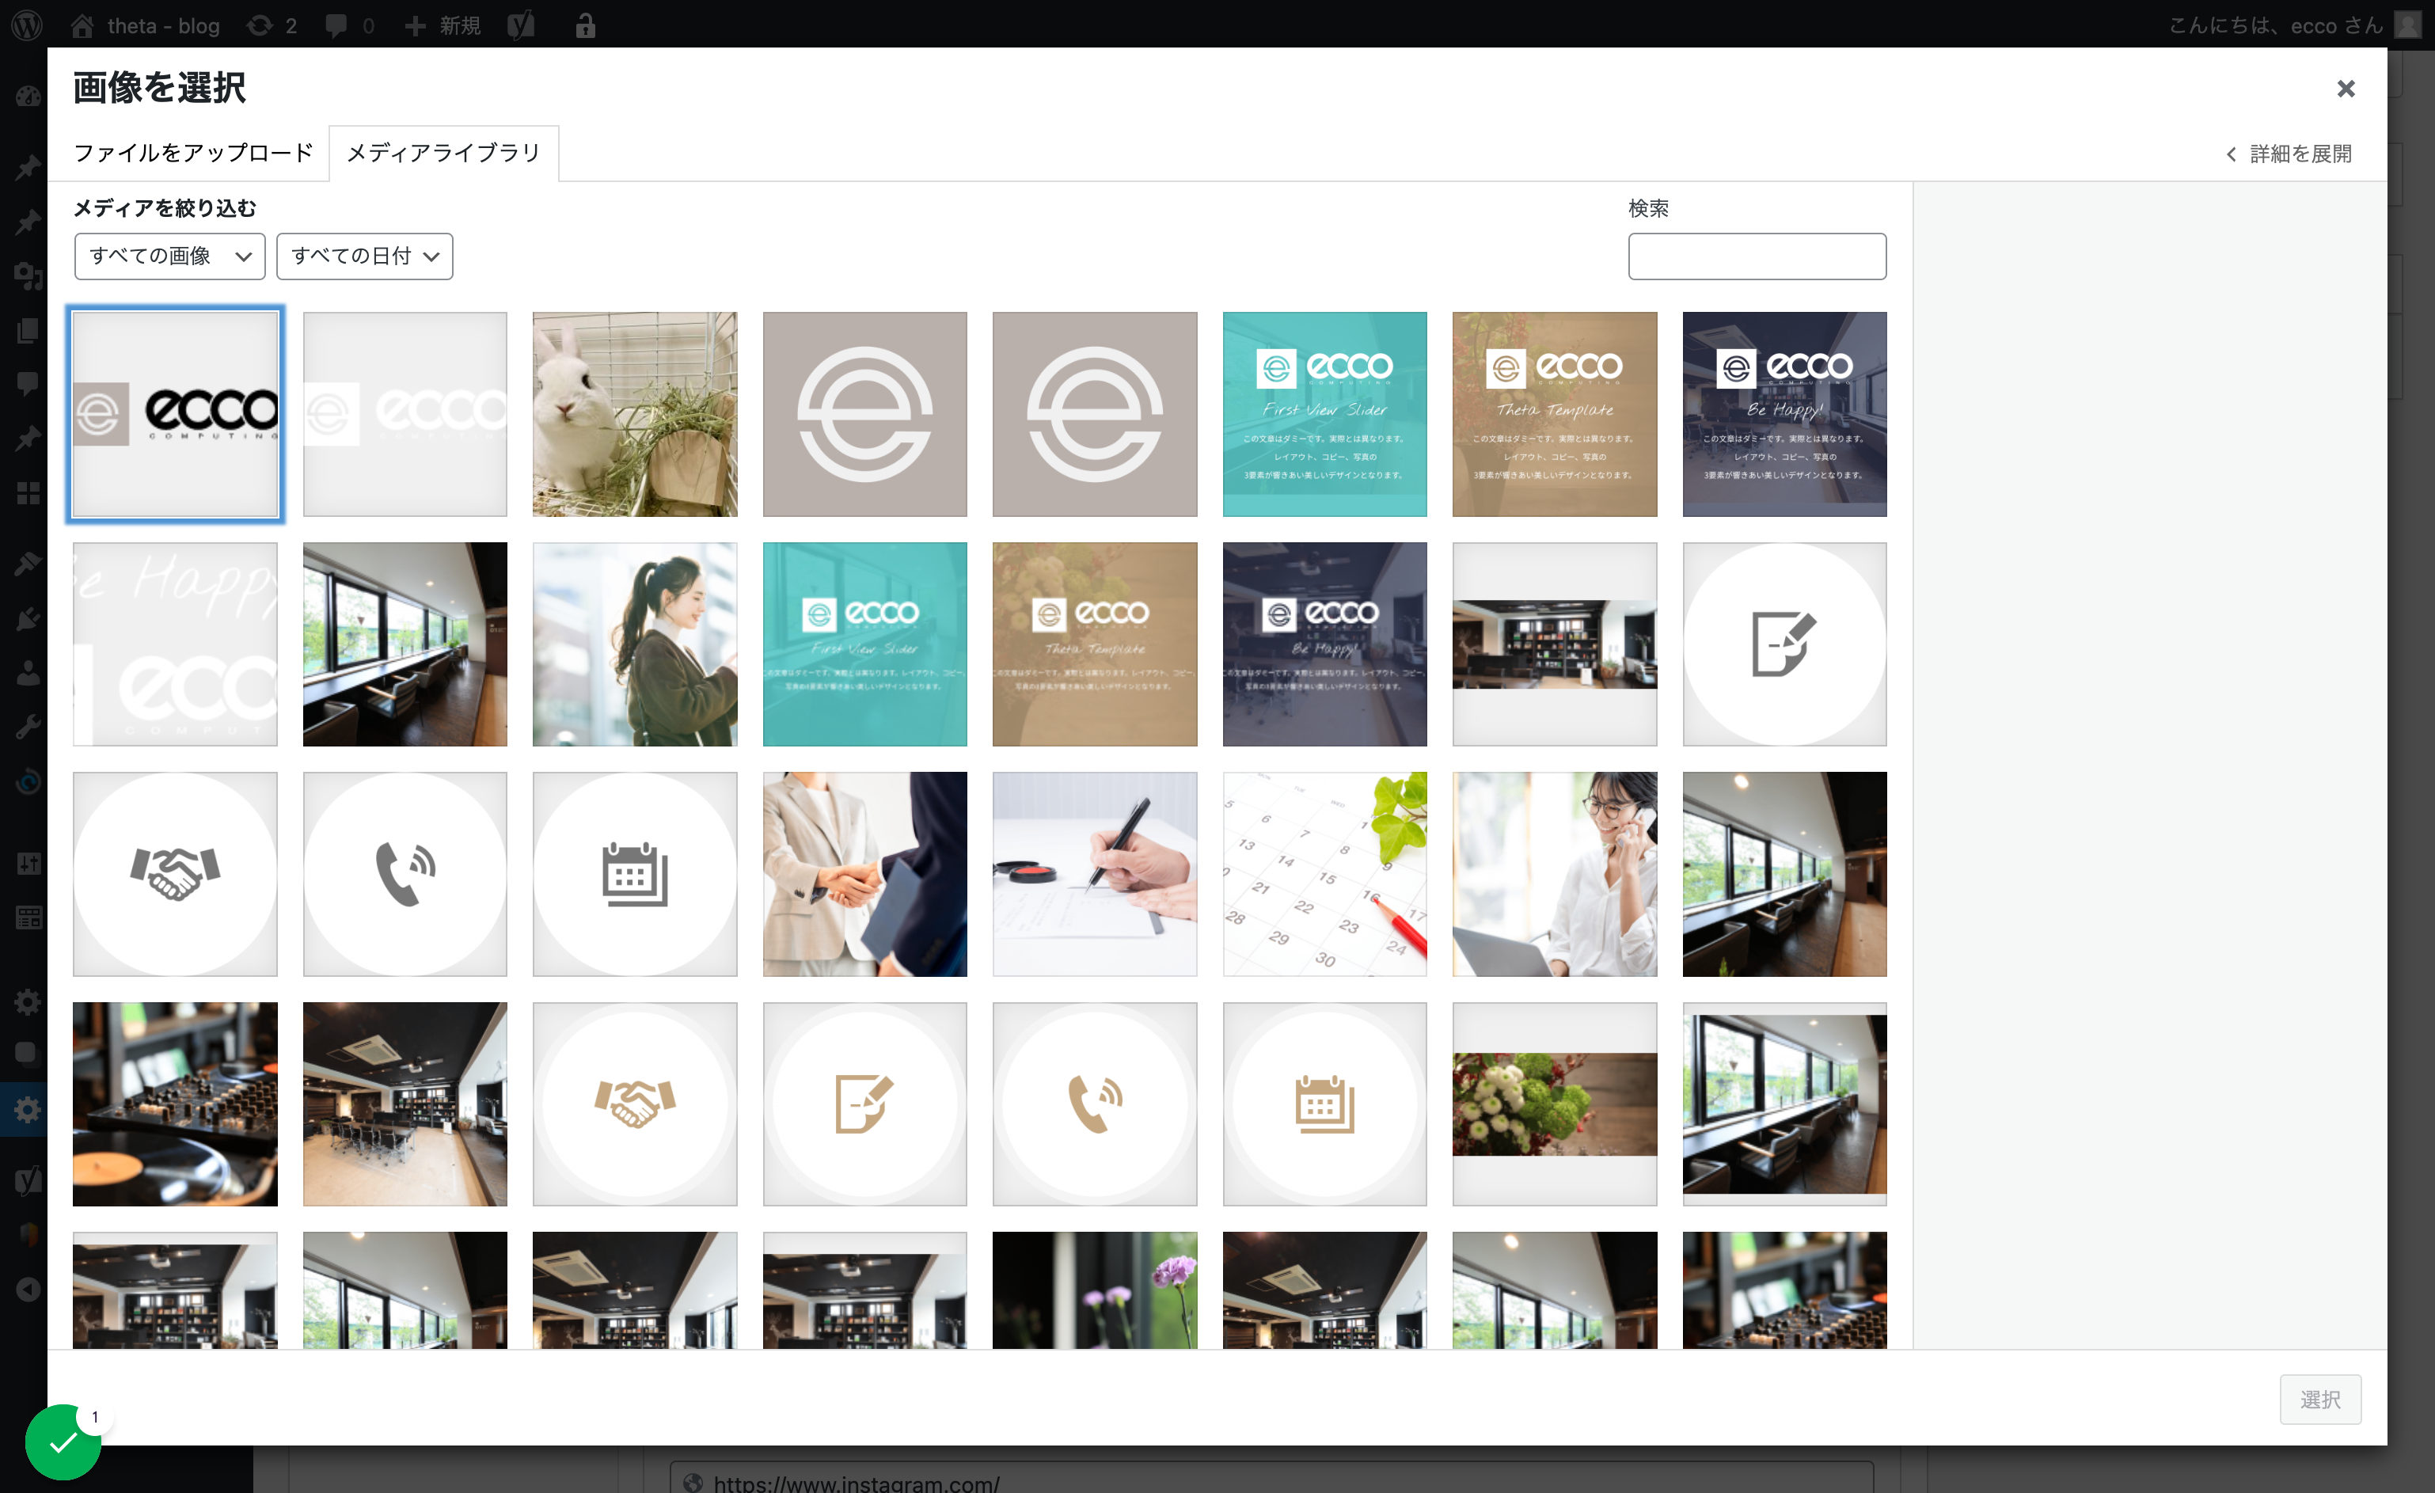This screenshot has width=2435, height=1493.
Task: Switch to ファイルをアップロード tab
Action: coord(192,153)
